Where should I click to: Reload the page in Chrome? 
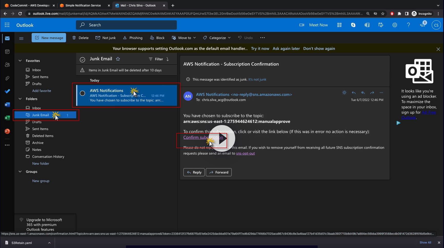click(20, 14)
